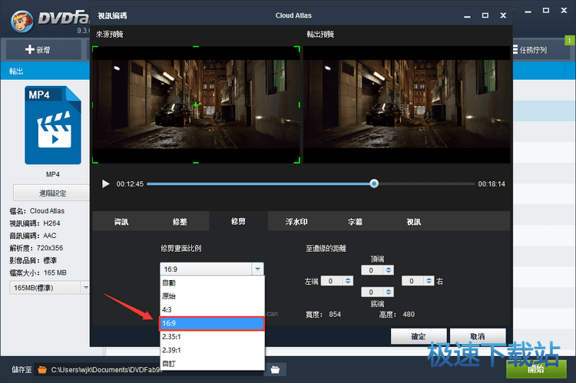The width and height of the screenshot is (576, 383).
Task: Play the video preview
Action: pos(106,183)
